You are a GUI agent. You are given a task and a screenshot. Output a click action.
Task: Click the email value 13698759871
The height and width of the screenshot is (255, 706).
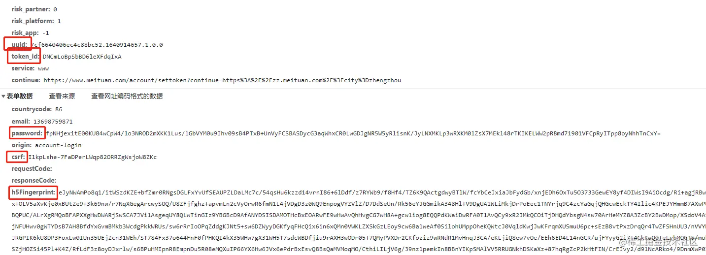tap(53, 122)
